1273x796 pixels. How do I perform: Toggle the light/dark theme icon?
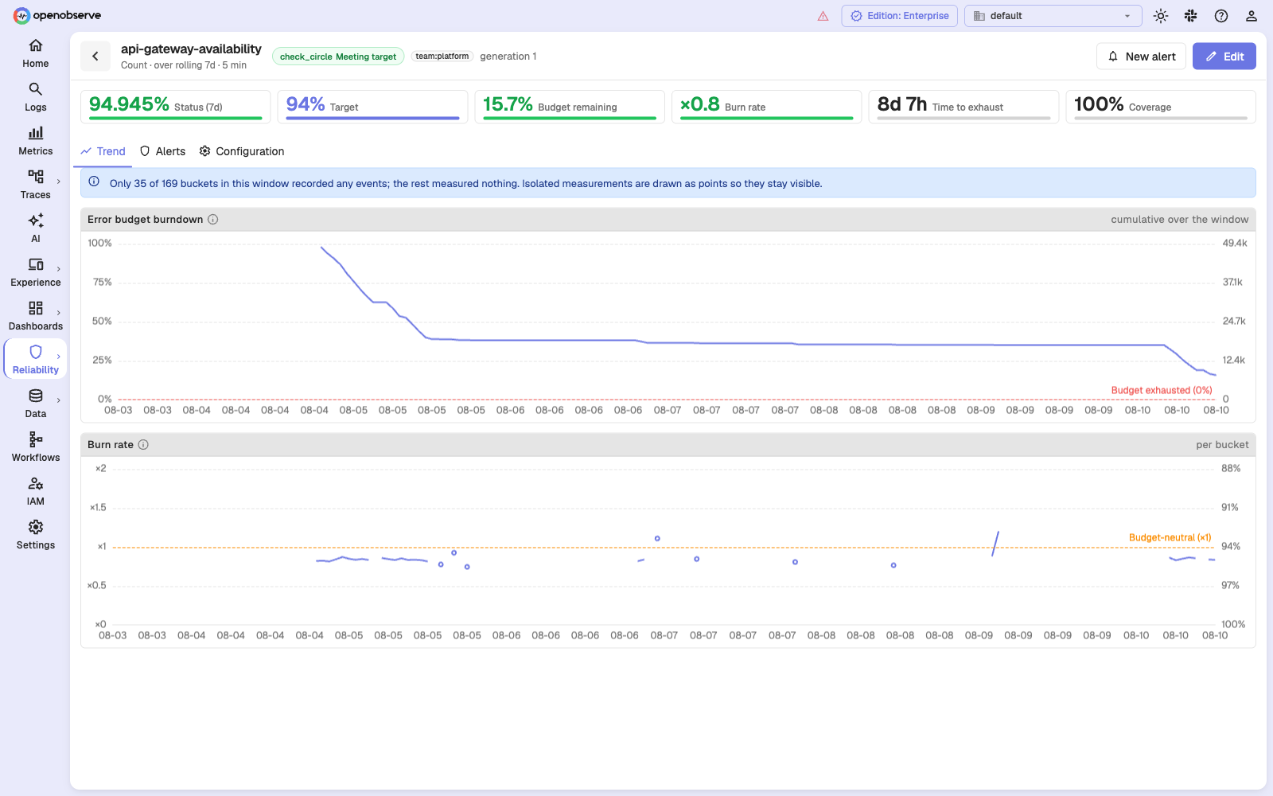1161,16
